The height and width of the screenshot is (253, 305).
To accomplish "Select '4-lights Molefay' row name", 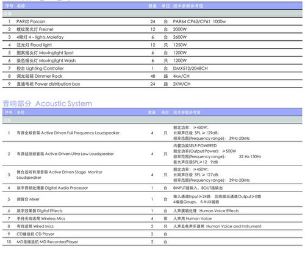I will click(40, 37).
